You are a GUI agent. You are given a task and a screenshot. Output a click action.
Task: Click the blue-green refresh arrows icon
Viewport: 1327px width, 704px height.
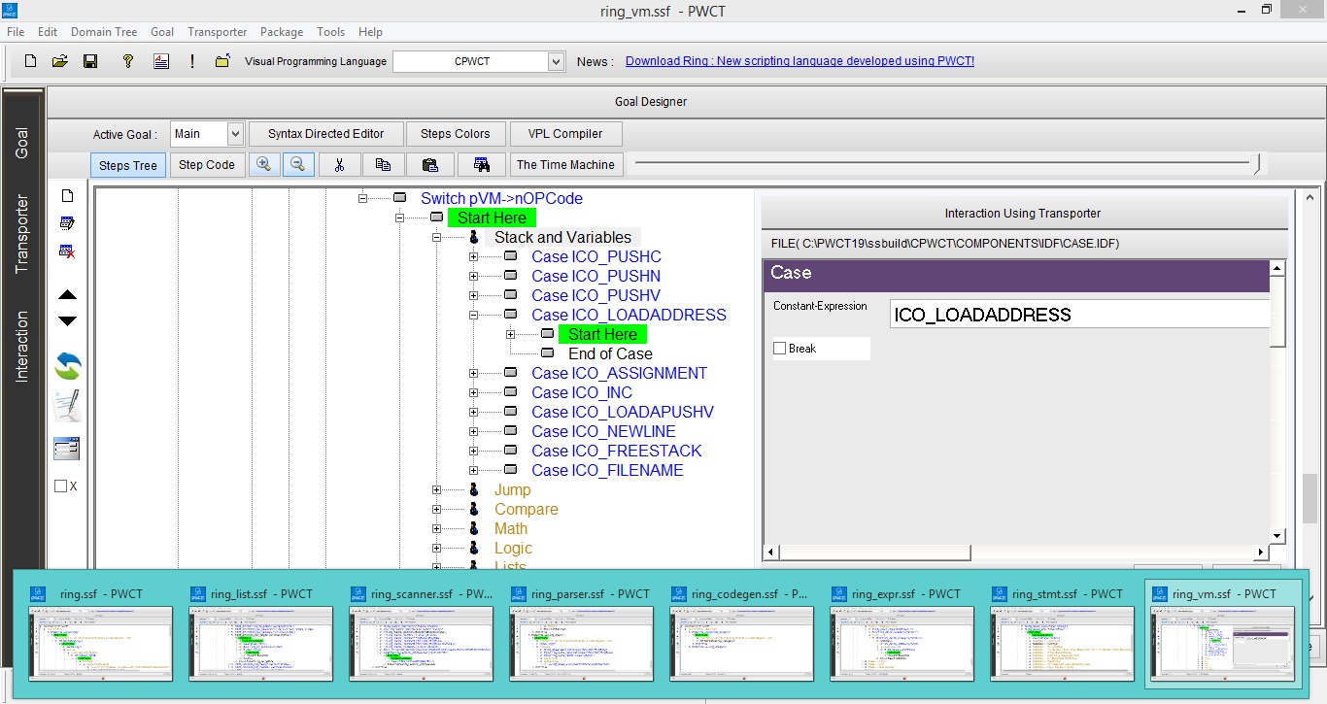pos(67,366)
